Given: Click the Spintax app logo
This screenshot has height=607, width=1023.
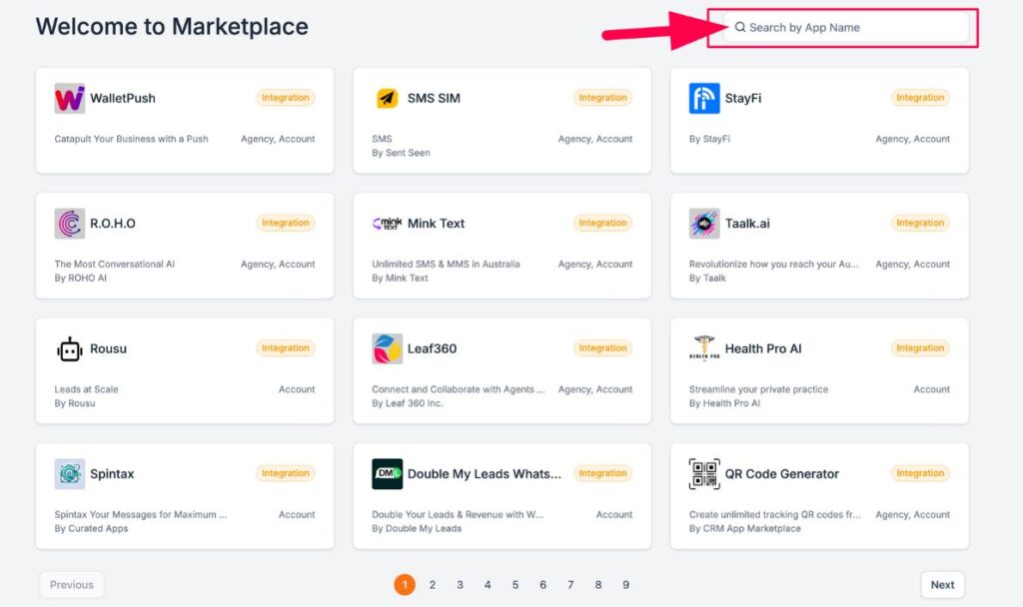Looking at the screenshot, I should pyautogui.click(x=70, y=474).
